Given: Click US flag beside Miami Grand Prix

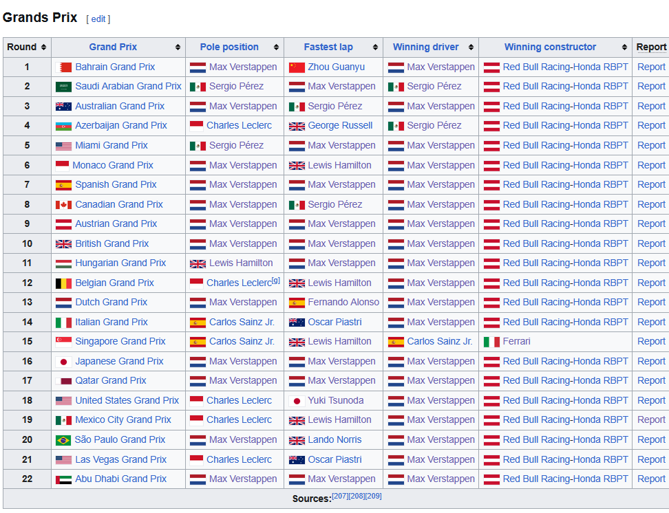Looking at the screenshot, I should [x=63, y=146].
